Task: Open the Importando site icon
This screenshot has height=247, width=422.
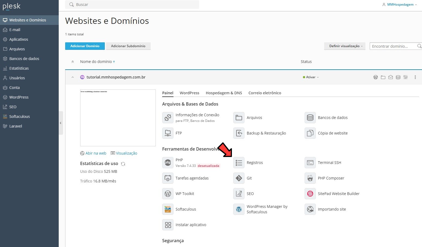Action: tap(310, 209)
